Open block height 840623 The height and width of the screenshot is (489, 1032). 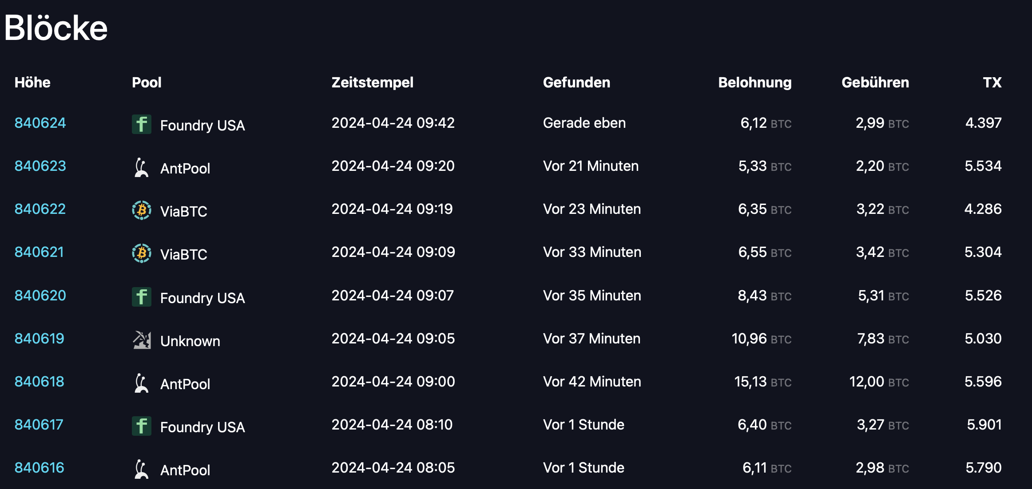pyautogui.click(x=40, y=166)
